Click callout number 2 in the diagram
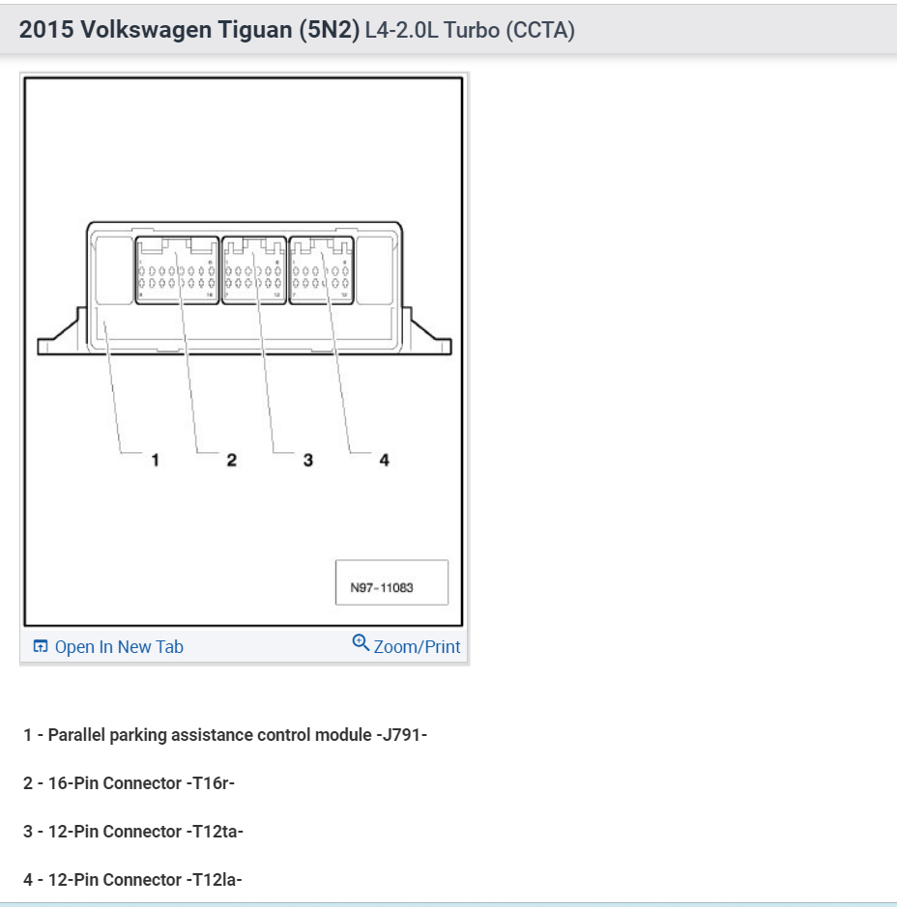Screen dimensions: 897x907 click(x=231, y=460)
